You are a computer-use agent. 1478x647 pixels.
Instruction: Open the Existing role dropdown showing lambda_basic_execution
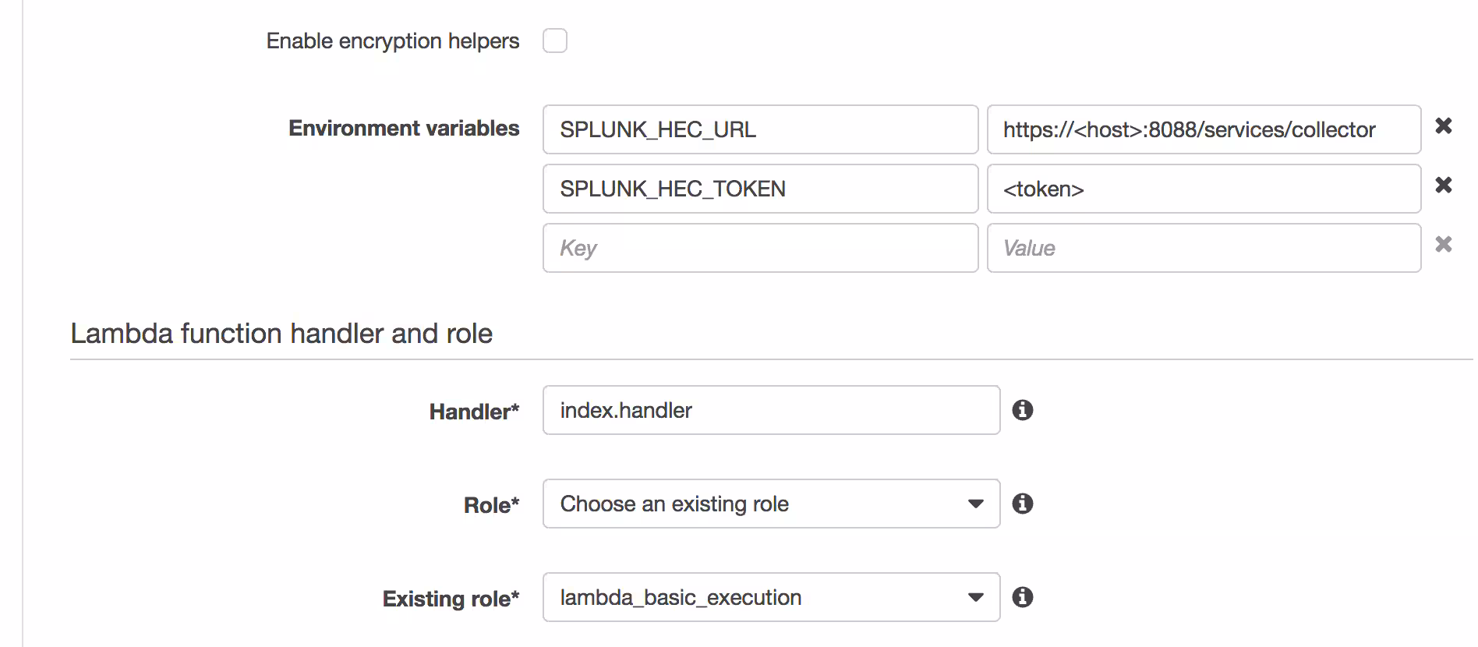point(770,597)
